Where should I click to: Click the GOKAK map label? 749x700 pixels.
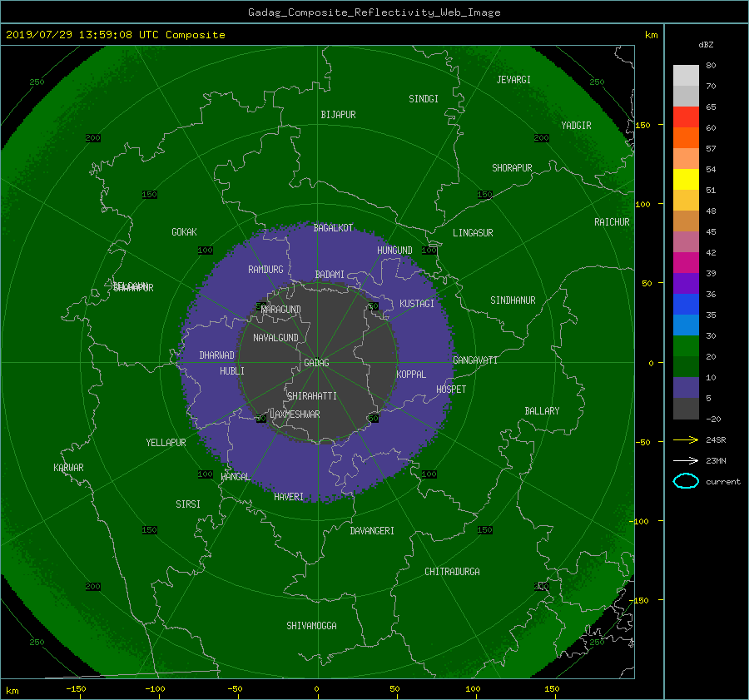[x=184, y=232]
